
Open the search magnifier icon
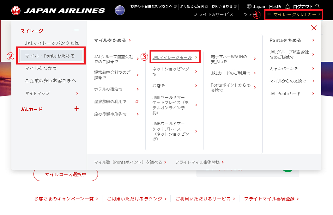pos(317,6)
